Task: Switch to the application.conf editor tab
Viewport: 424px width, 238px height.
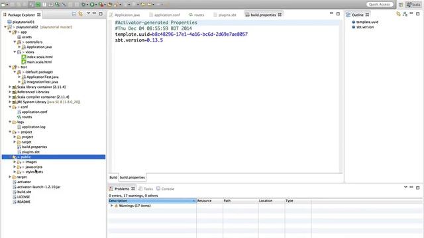Action: tap(164, 15)
